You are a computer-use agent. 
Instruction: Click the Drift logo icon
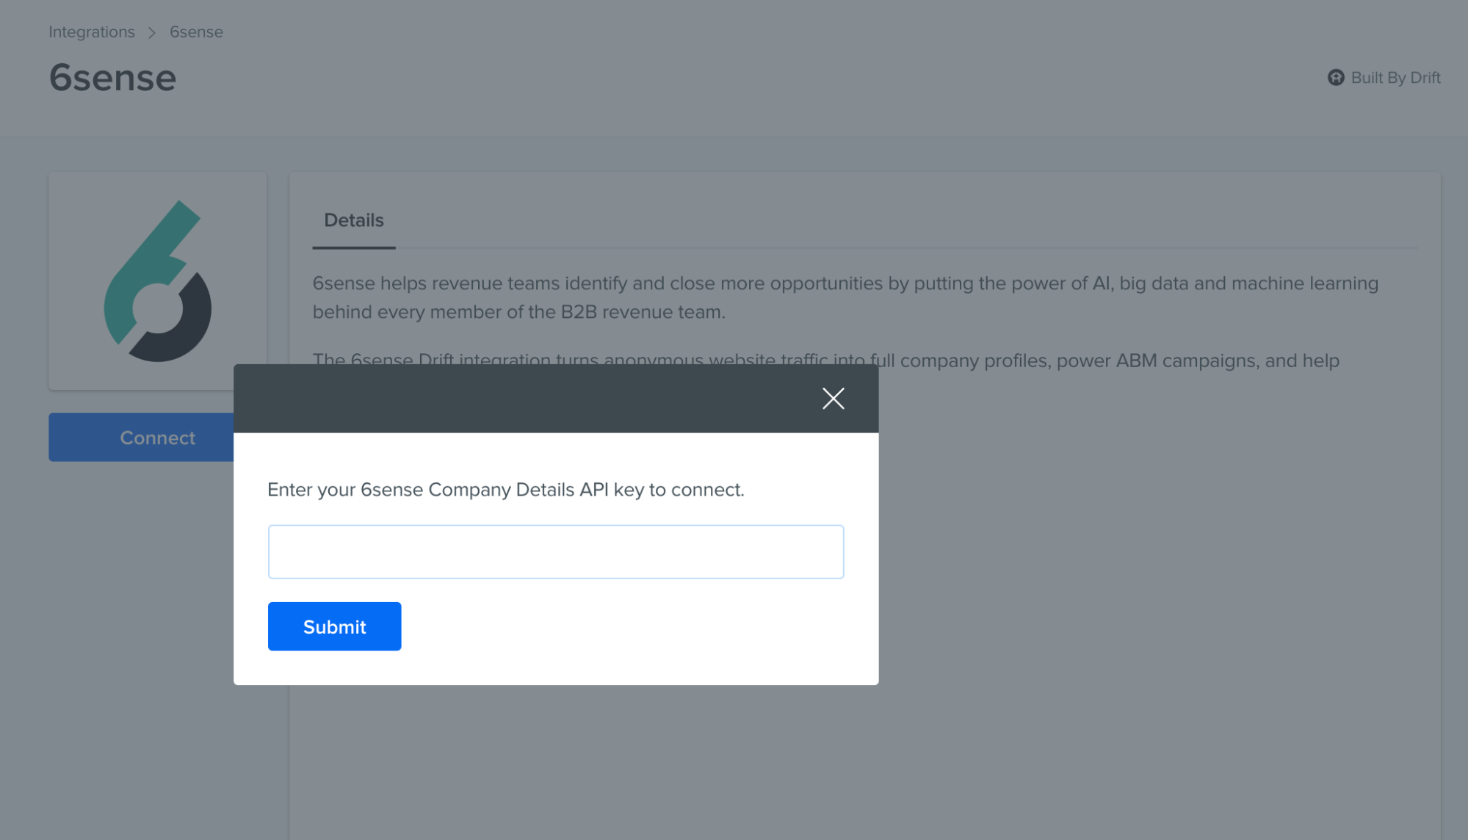[x=1336, y=78]
